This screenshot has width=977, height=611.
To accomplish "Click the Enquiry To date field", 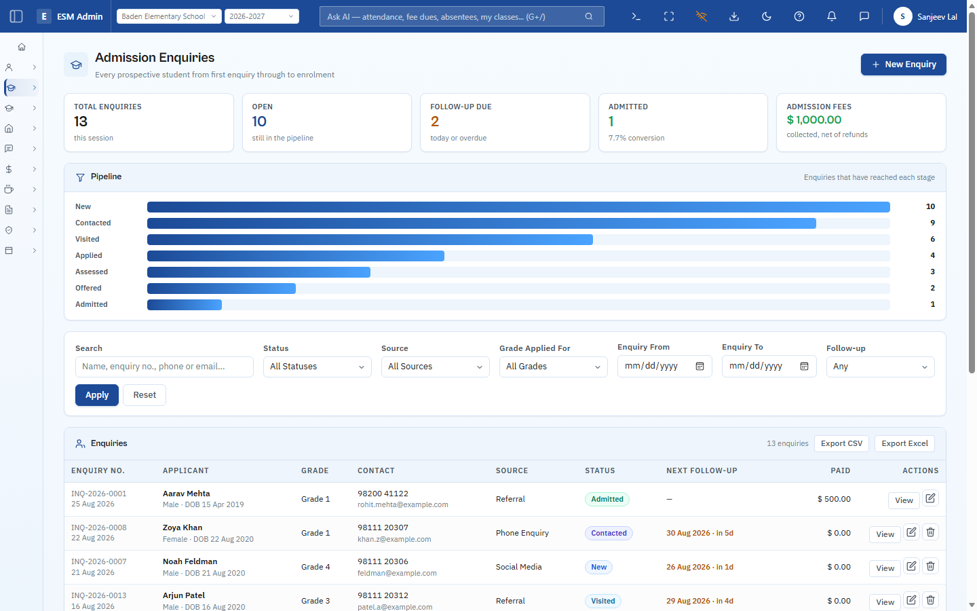I will click(x=769, y=367).
